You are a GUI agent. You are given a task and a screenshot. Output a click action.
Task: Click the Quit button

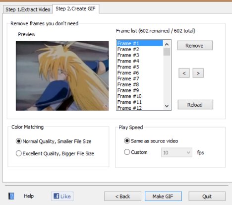point(207,197)
